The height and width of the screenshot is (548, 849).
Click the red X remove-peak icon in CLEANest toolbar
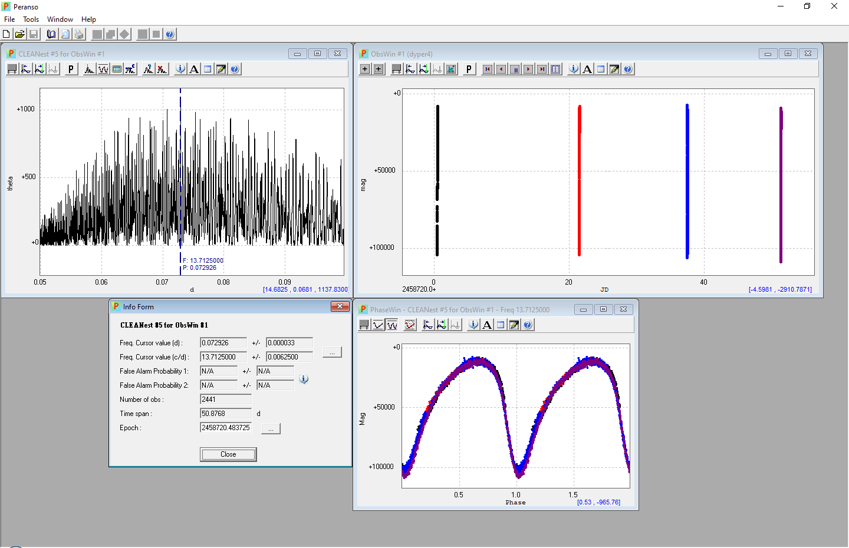pos(162,69)
